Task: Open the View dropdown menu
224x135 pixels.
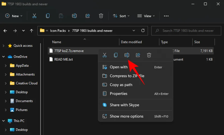Action: pyautogui.click(x=146, y=16)
